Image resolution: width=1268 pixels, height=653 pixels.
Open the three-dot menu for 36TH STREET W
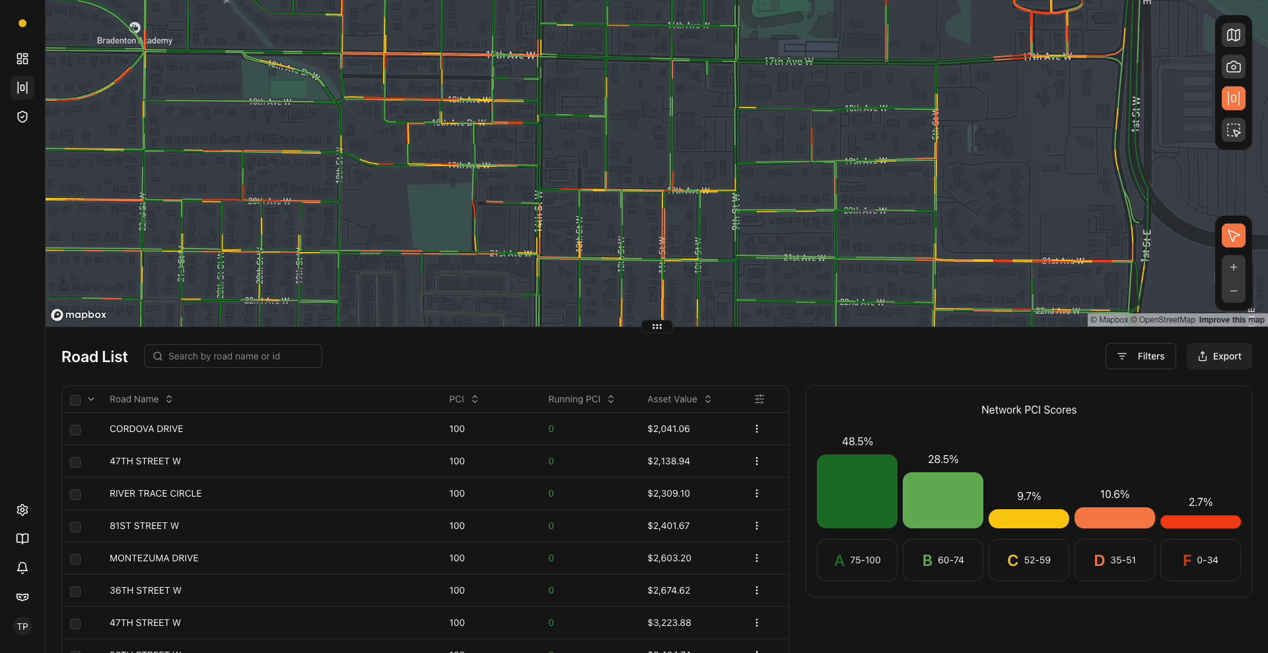click(757, 590)
